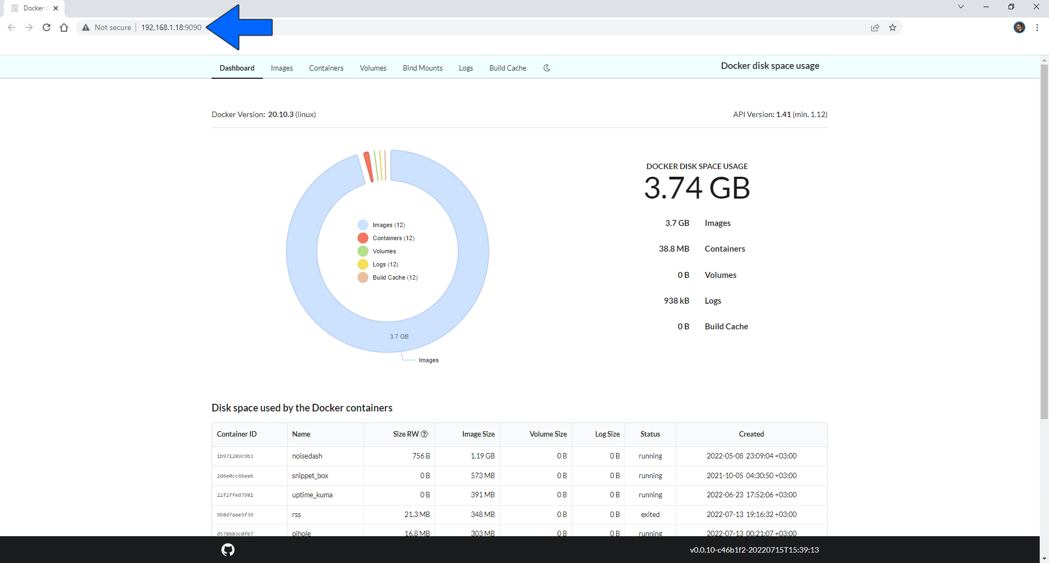Viewport: 1049px width, 563px height.
Task: Close the Docker browser tab
Action: (56, 8)
